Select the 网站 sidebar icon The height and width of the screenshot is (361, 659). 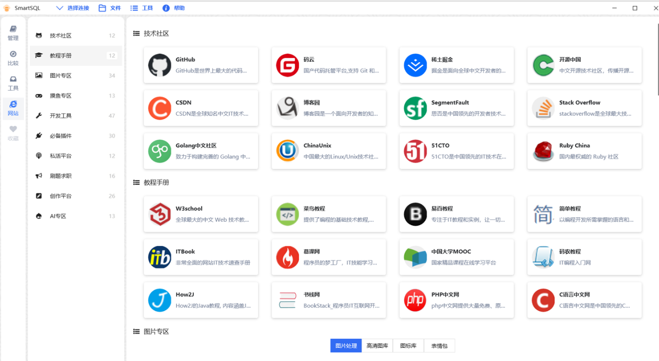(13, 108)
